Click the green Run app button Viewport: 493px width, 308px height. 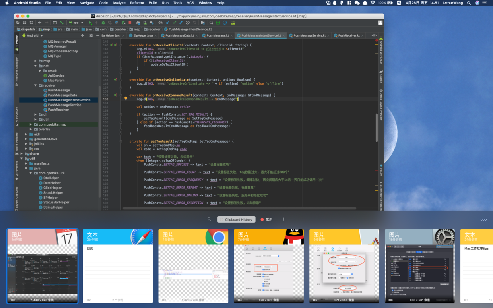[x=90, y=23]
